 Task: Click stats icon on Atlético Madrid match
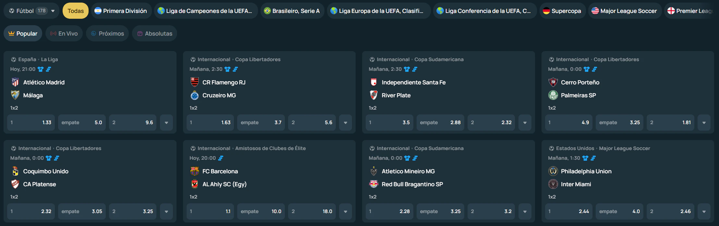pyautogui.click(x=48, y=69)
